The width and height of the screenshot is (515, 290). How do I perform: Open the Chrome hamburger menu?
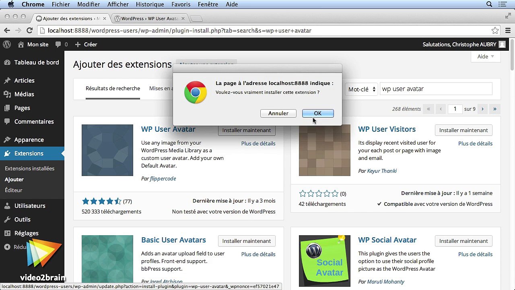(508, 31)
